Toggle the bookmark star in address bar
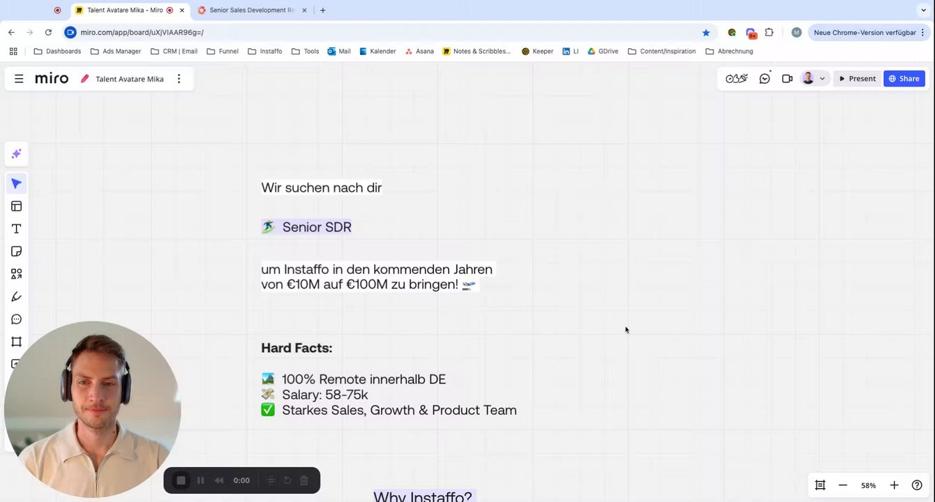Viewport: 935px width, 502px height. pyautogui.click(x=705, y=32)
